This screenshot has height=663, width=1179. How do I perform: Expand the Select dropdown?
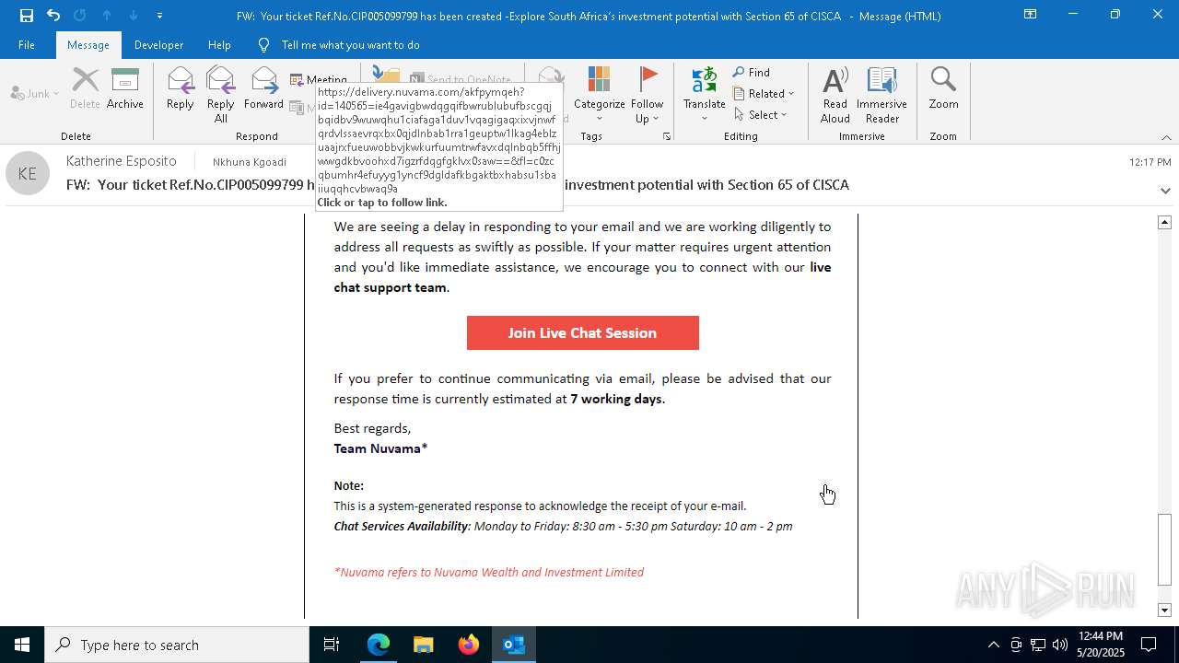coord(761,114)
